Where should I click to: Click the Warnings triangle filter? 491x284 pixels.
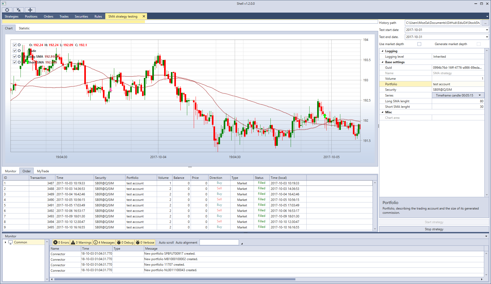(x=73, y=242)
